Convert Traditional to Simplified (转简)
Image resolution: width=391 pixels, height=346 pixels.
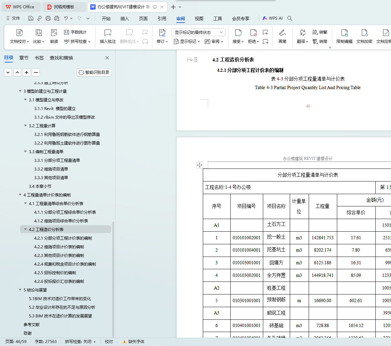tap(320, 42)
